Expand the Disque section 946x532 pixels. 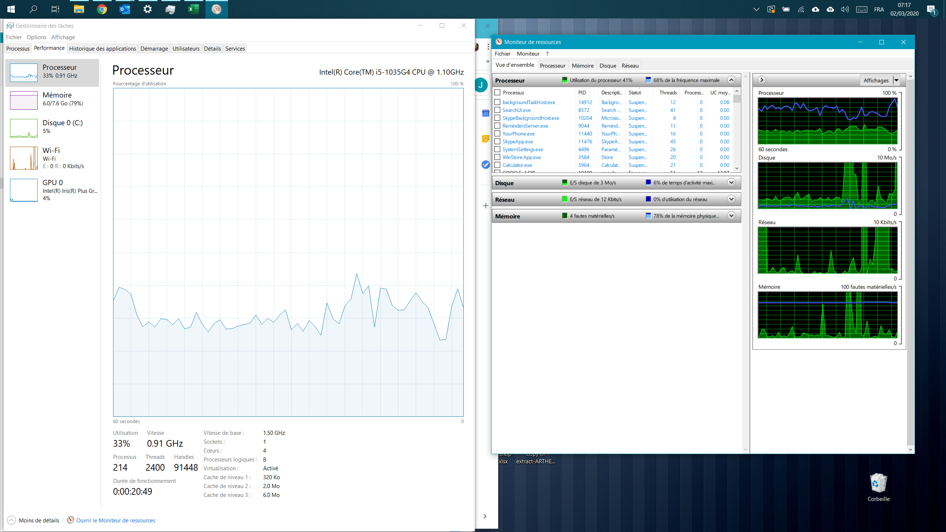[731, 183]
